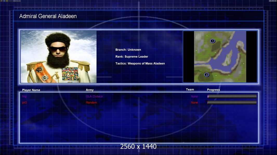This screenshot has width=277, height=155.
Task: Click the map preview thumbnail
Action: tap(220, 57)
